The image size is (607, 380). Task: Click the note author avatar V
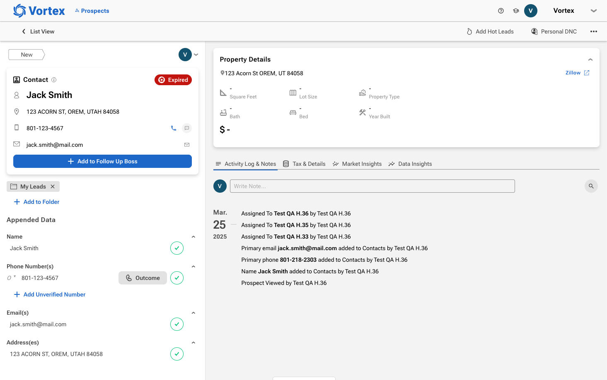(220, 186)
